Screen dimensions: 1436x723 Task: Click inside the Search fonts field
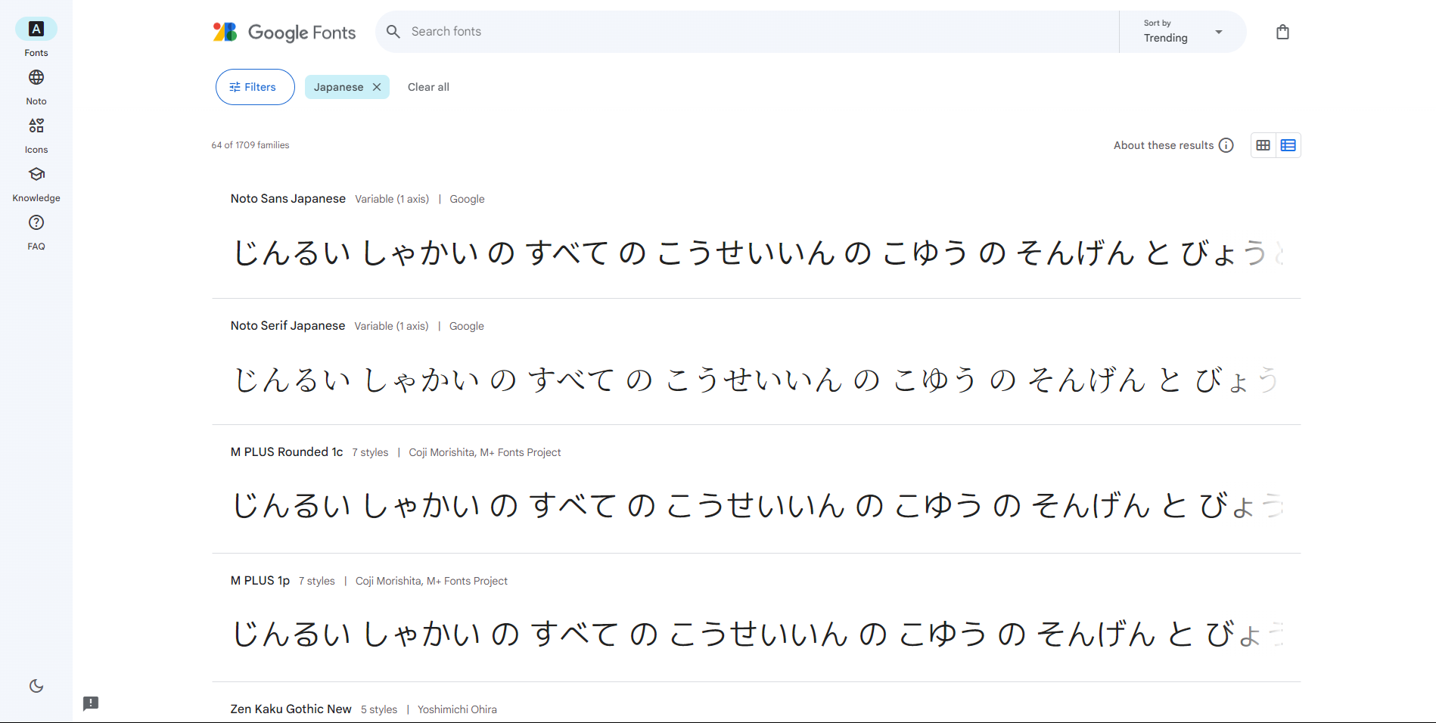[530, 31]
